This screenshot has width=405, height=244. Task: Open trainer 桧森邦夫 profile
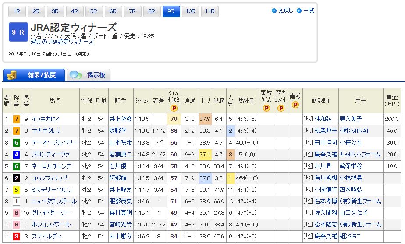pyautogui.click(x=326, y=131)
